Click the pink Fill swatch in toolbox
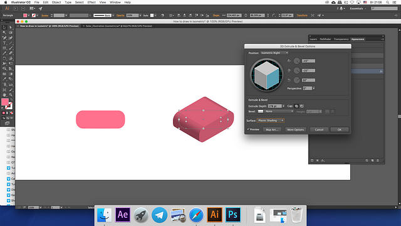Image resolution: width=401 pixels, height=226 pixels. 5,102
